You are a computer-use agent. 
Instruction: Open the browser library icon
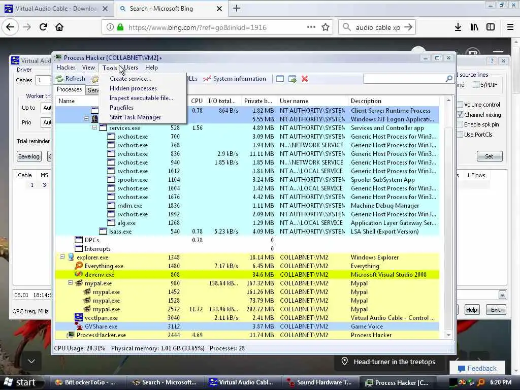click(474, 27)
